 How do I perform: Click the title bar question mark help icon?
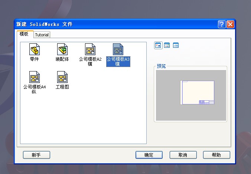pos(222,24)
